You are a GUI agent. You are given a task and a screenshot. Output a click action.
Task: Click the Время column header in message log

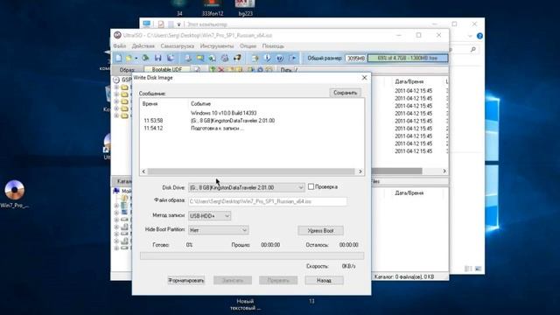pos(150,103)
